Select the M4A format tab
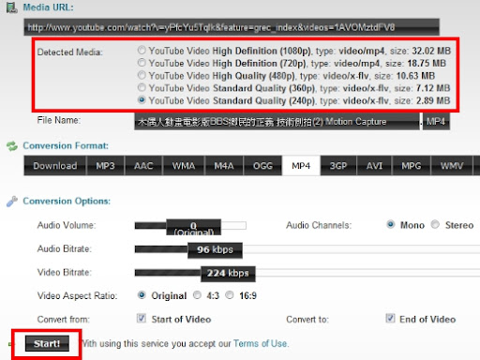The width and height of the screenshot is (480, 360). click(x=224, y=166)
